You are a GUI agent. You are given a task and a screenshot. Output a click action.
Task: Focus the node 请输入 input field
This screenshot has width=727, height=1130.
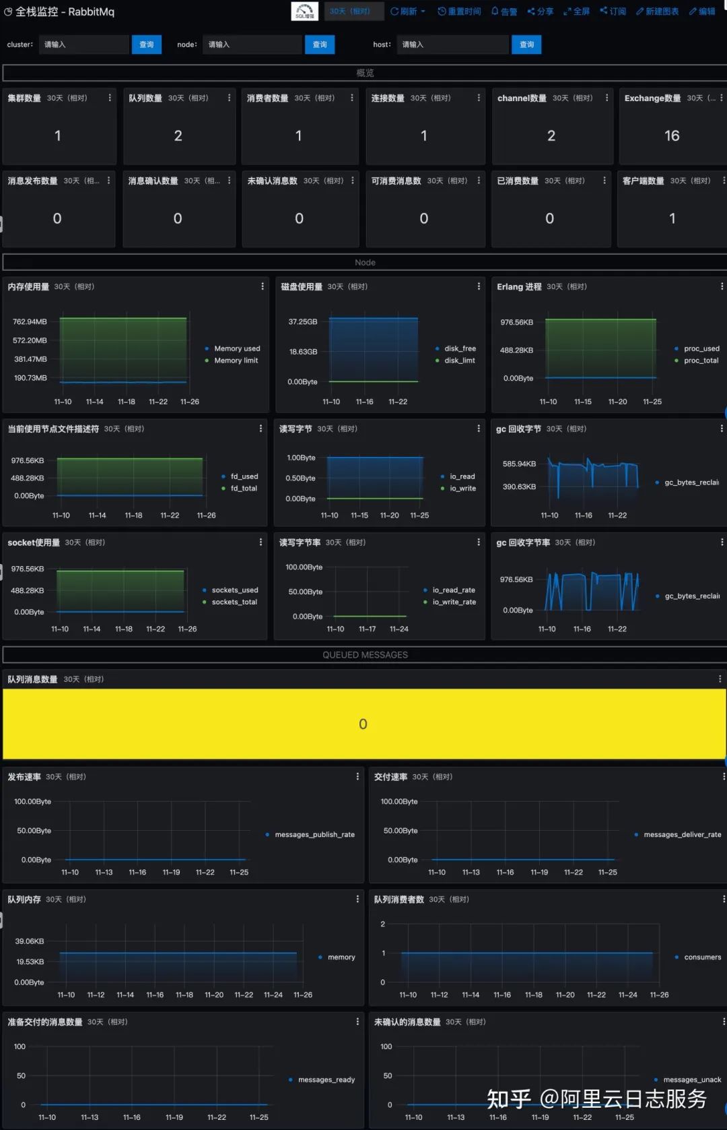point(252,44)
